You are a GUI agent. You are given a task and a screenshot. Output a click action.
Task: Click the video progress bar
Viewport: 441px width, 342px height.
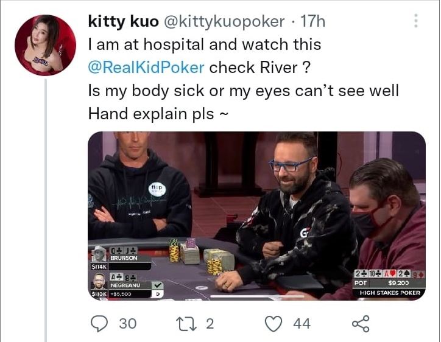(x=257, y=296)
